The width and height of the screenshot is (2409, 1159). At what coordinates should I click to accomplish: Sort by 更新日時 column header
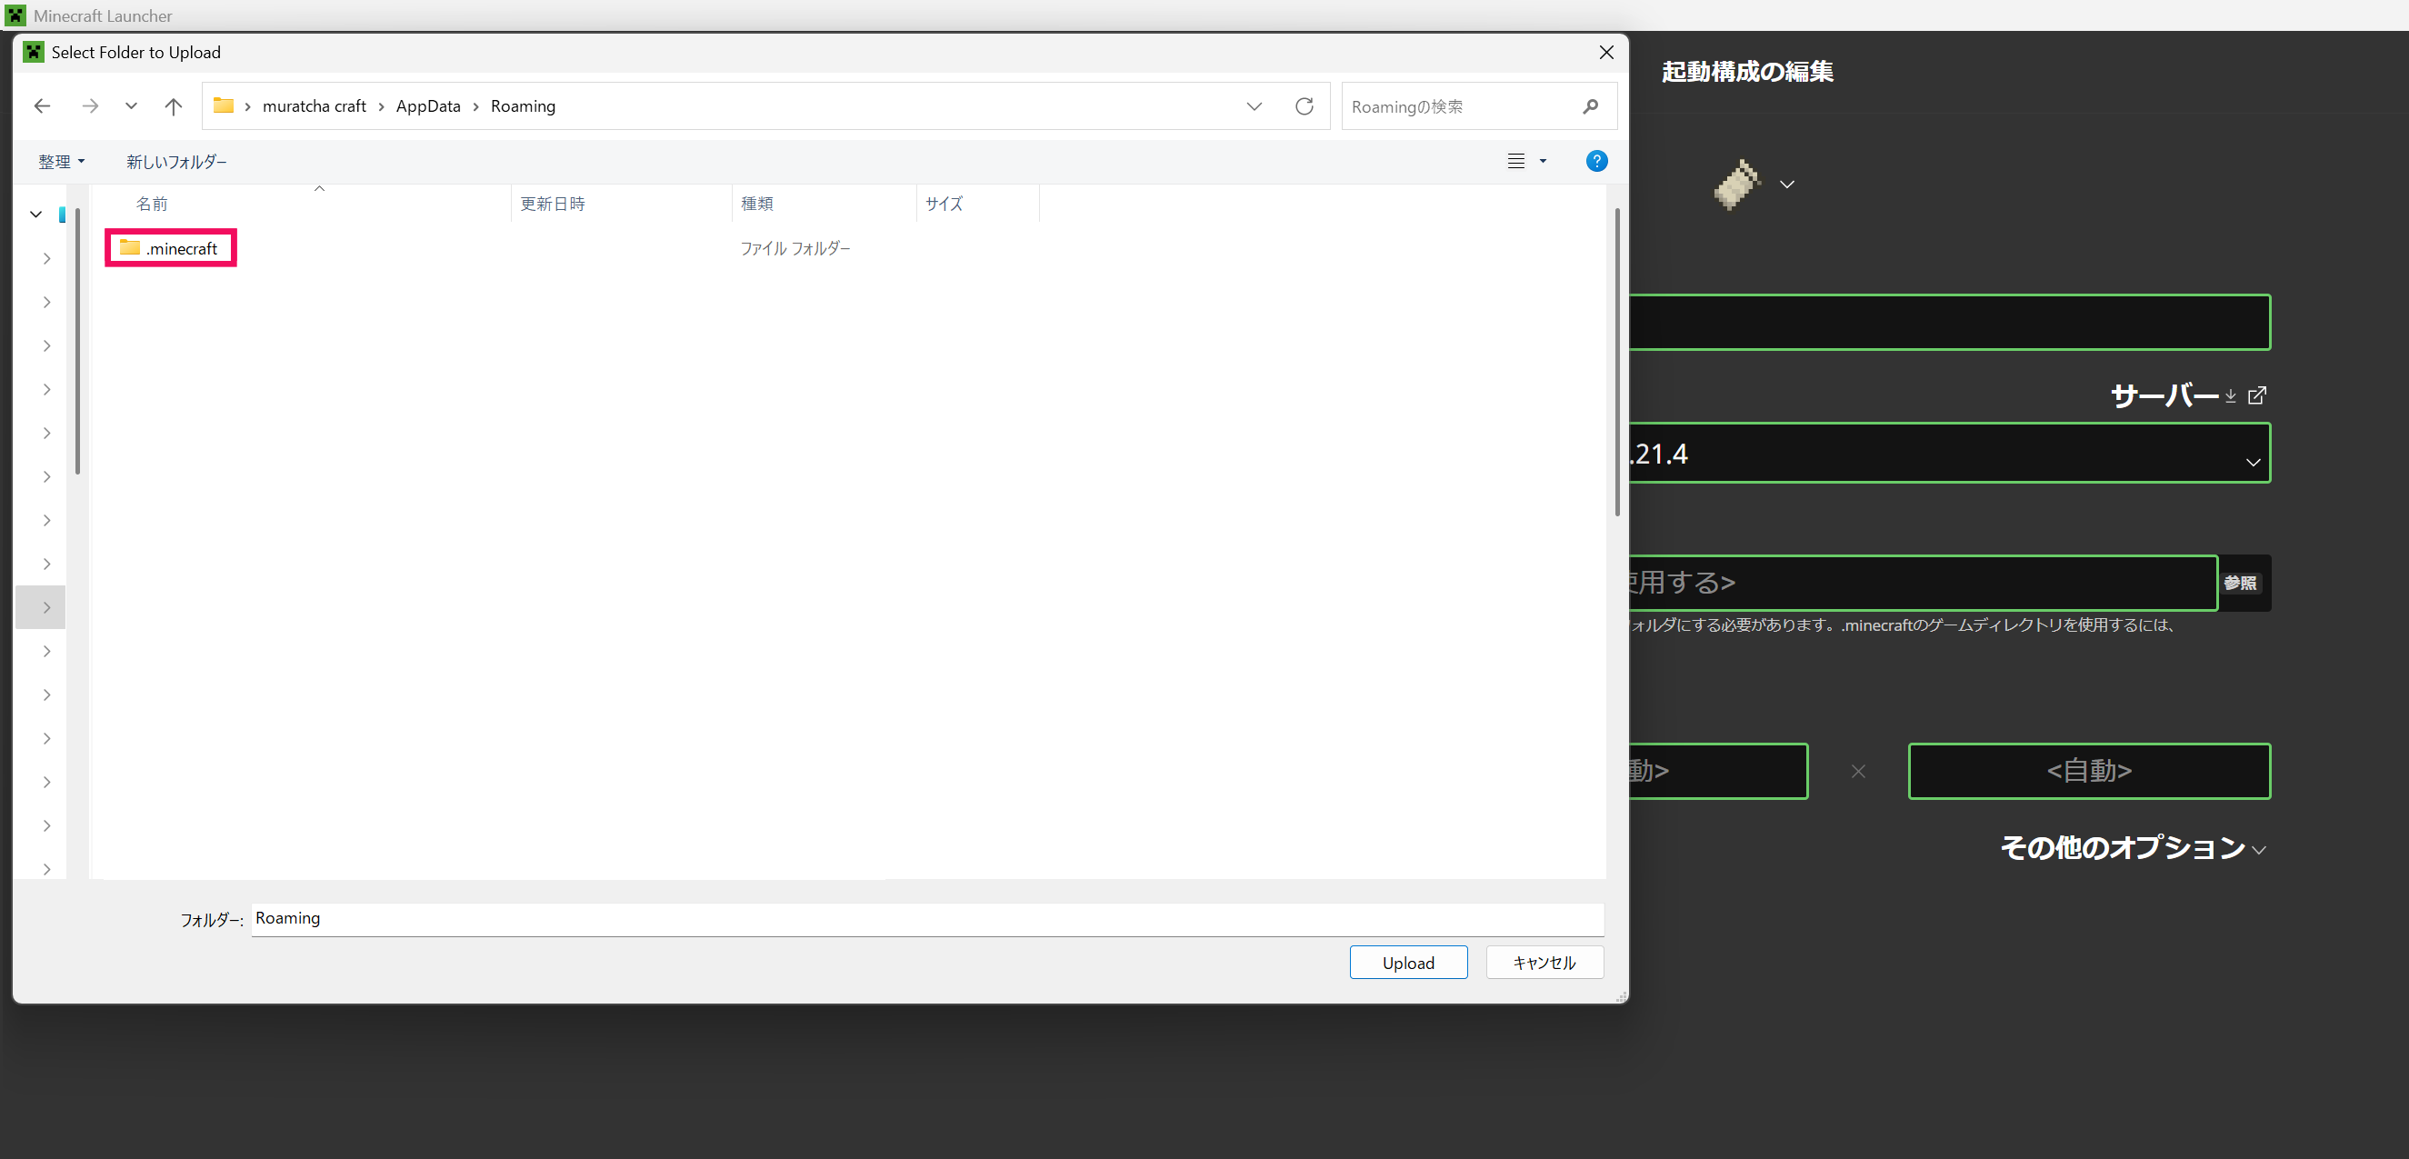click(x=553, y=204)
